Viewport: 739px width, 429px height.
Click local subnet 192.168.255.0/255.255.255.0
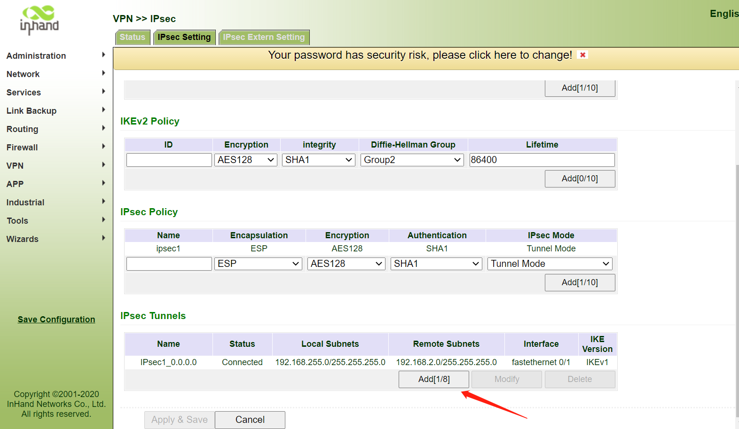330,362
